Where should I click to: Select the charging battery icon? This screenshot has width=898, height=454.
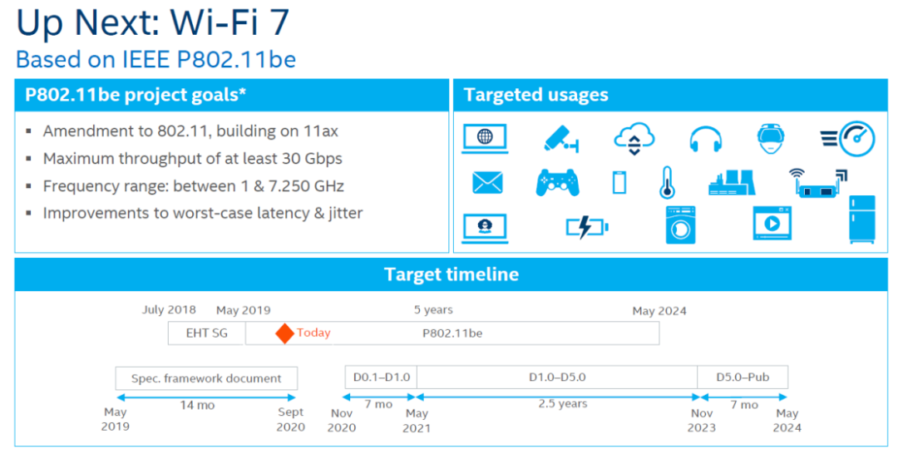pos(587,226)
